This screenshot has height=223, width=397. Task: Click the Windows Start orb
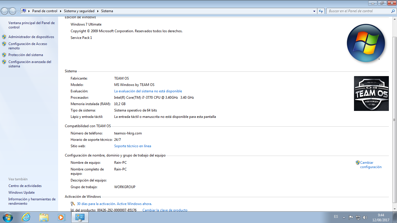tap(8, 217)
